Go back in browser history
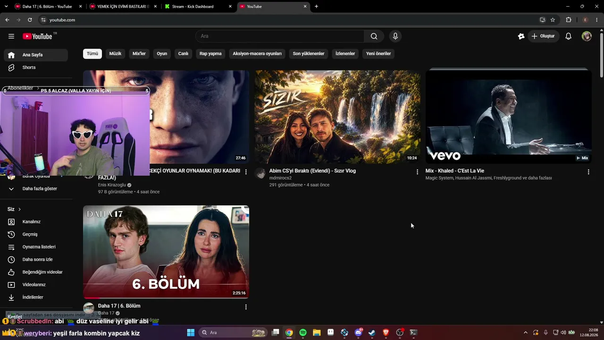 7,20
